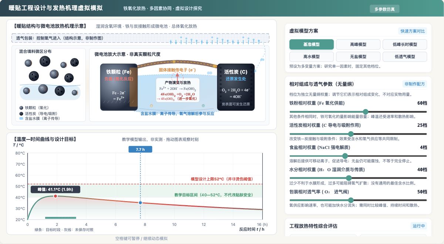Viewport: 444px width, 244px height.
Task: Click the blue point on the curve at 7.7 h
Action: pyautogui.click(x=140, y=203)
